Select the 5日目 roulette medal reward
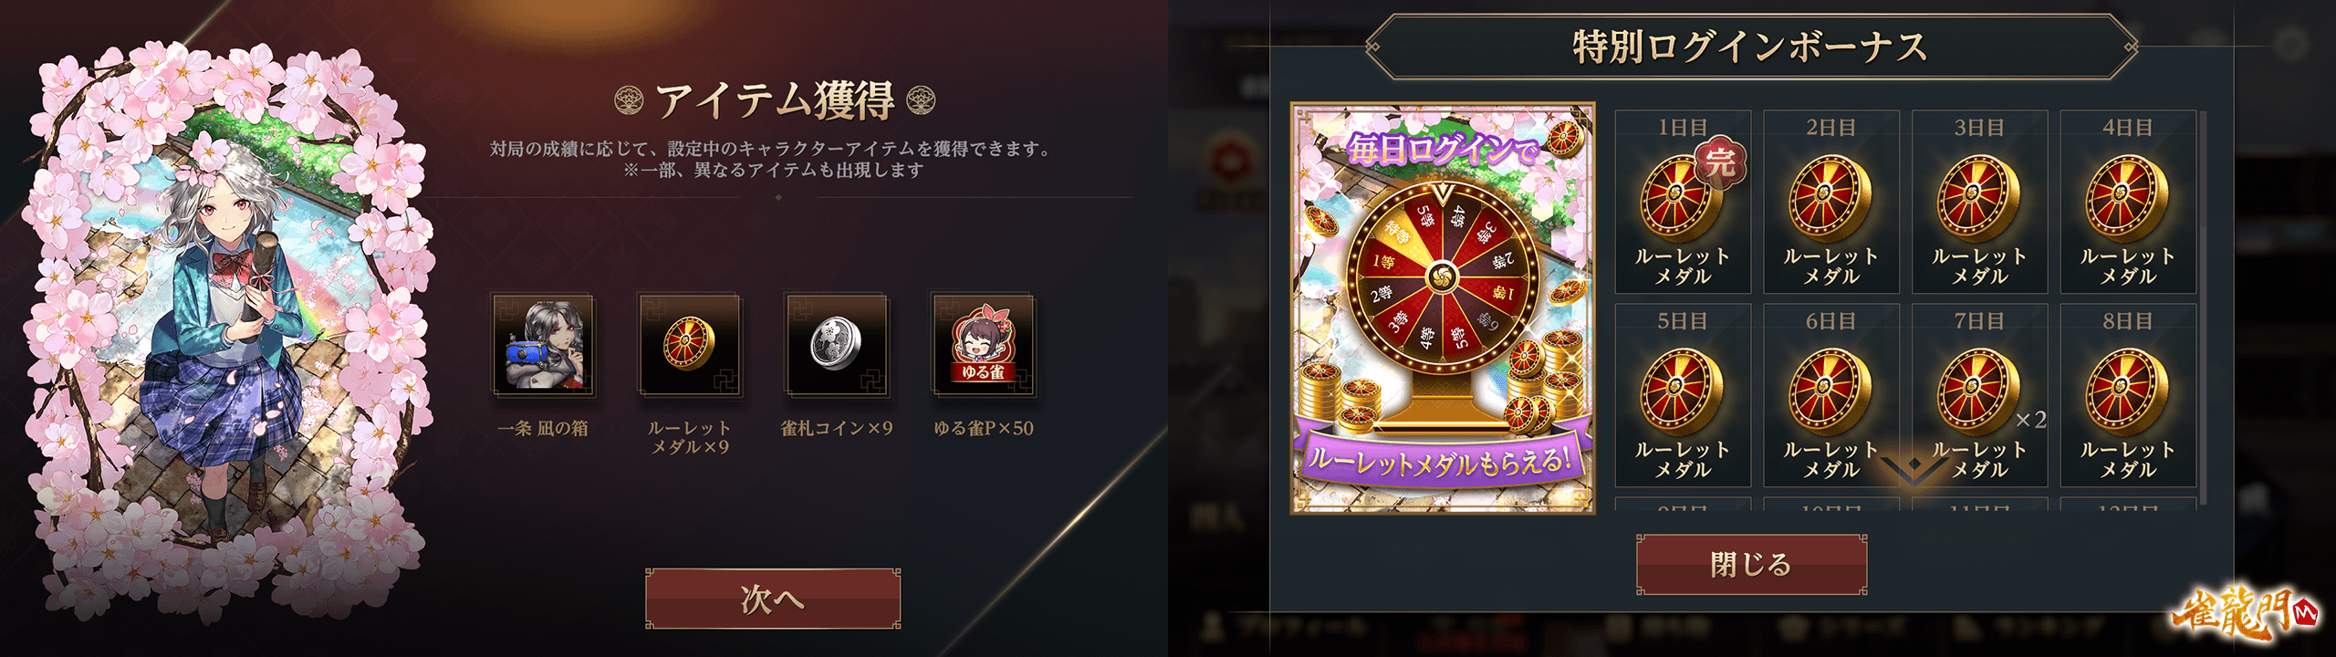2336x657 pixels. 1683,395
